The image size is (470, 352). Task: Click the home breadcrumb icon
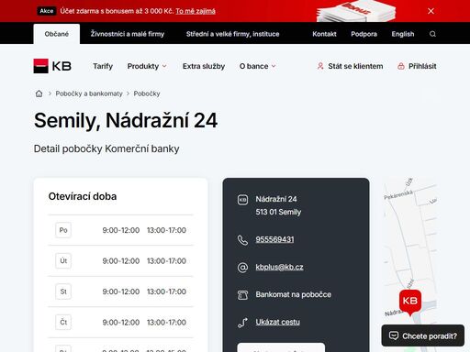tap(39, 93)
